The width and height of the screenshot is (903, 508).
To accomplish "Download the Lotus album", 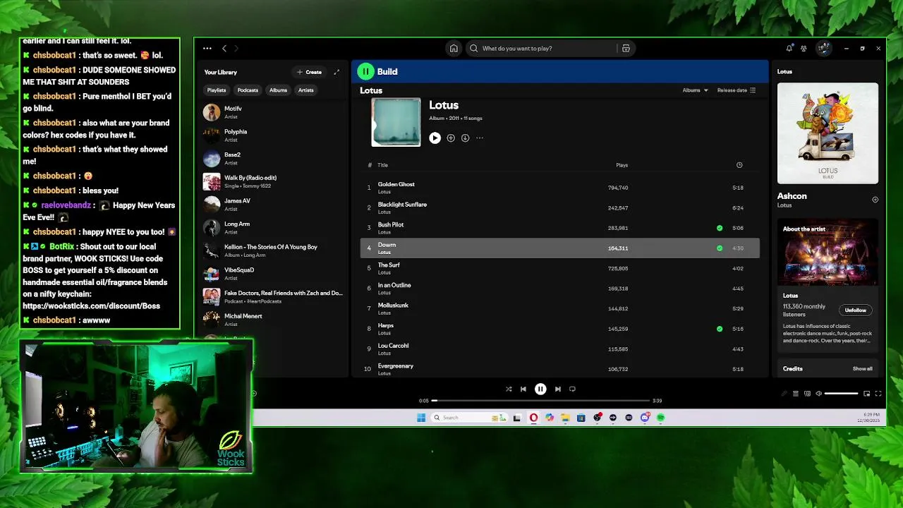I will coord(465,138).
